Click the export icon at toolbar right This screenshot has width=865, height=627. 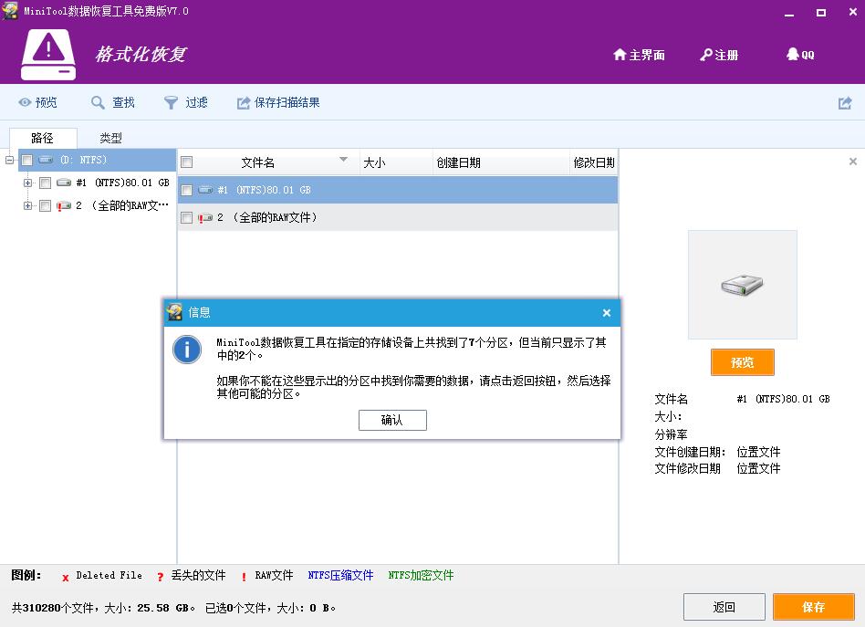[x=845, y=102]
